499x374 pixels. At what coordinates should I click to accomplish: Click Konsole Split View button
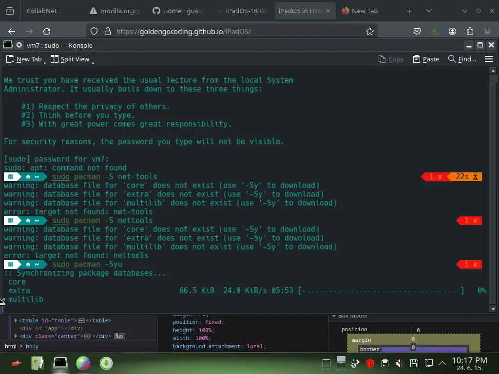70,59
